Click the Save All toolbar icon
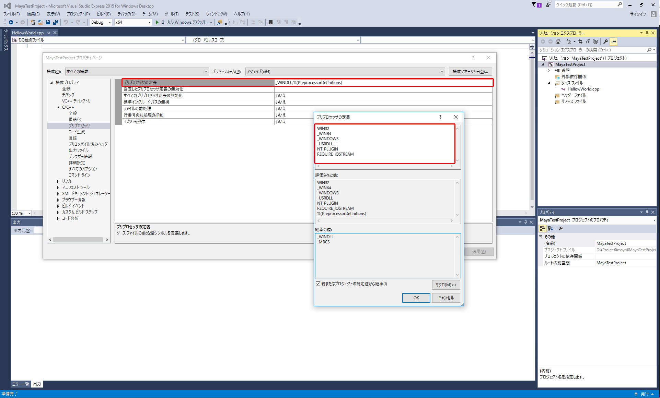This screenshot has width=660, height=398. pyautogui.click(x=55, y=22)
